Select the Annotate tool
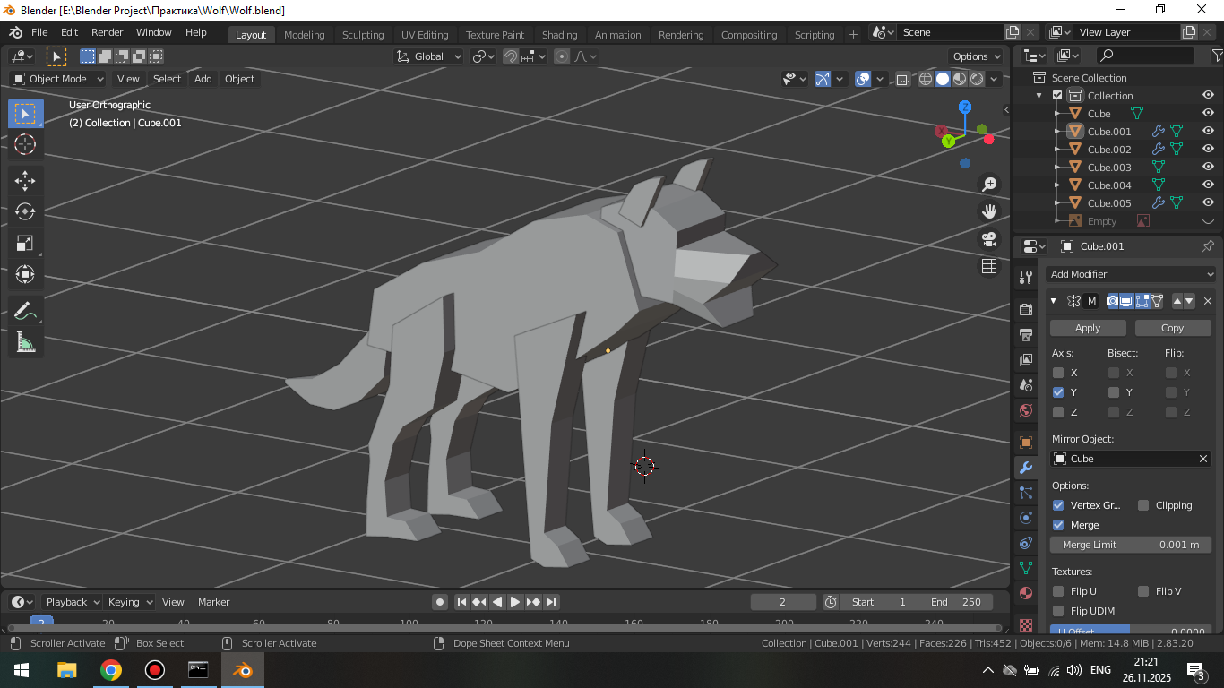The height and width of the screenshot is (688, 1224). 25,311
